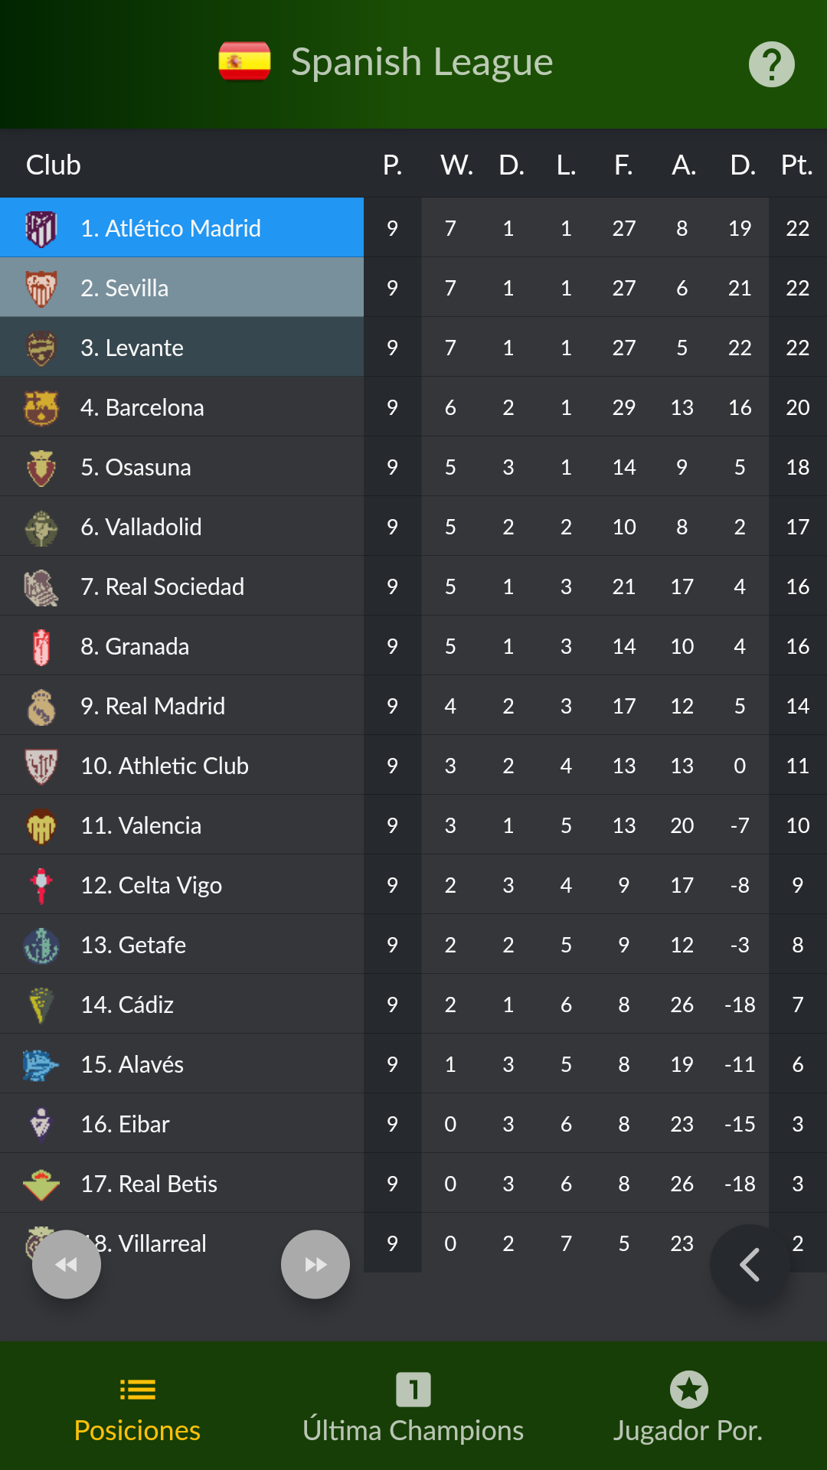
Task: Select the Sevilla row
Action: 182,288
